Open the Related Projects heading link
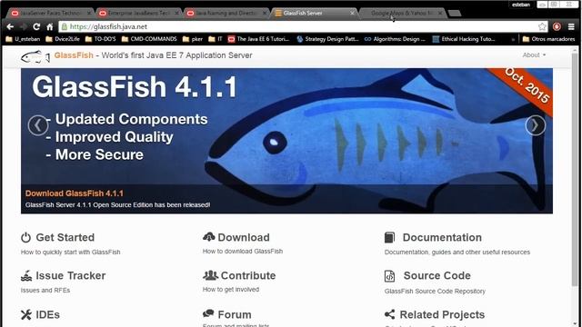This screenshot has width=582, height=327. (442, 315)
